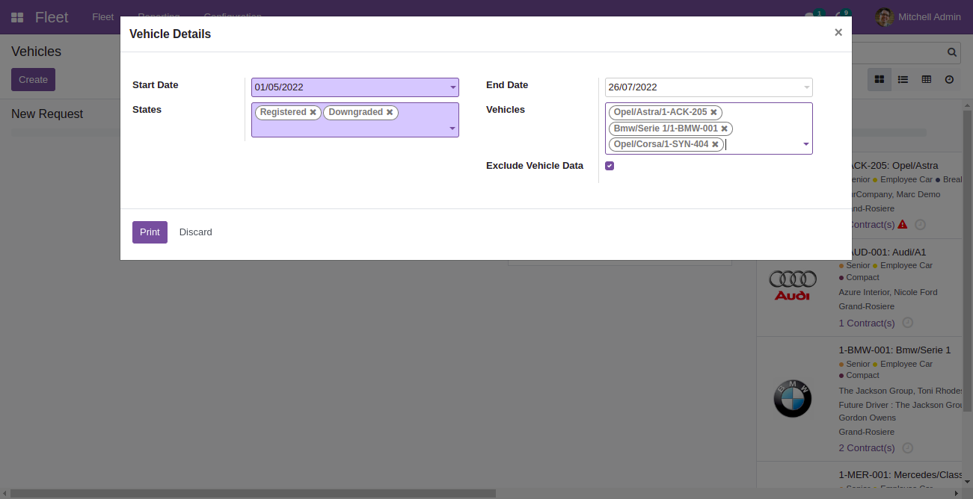Click Azure Interior, Nicole Ford text
The height and width of the screenshot is (499, 973).
pyautogui.click(x=888, y=292)
